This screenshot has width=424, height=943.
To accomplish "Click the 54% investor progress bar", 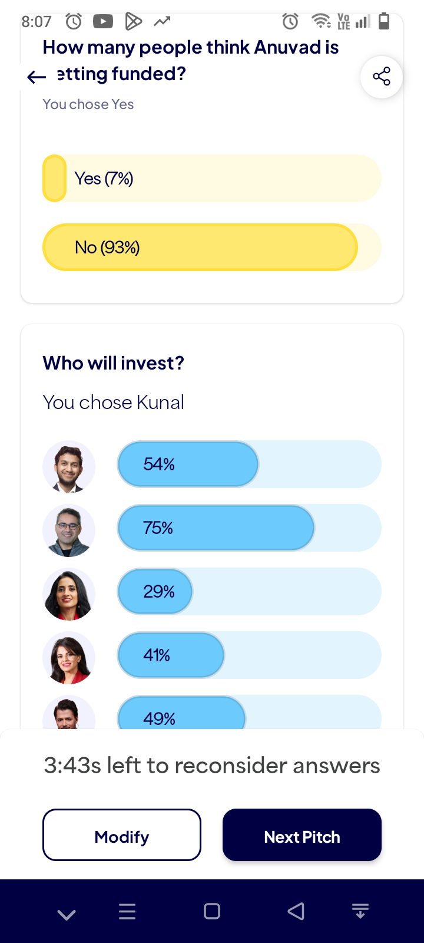I will [x=249, y=464].
